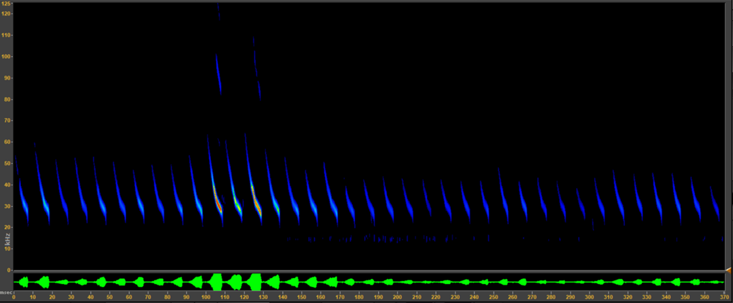This screenshot has height=303, width=733.
Task: Click the 370 tick at time axis end
Action: pos(723,297)
